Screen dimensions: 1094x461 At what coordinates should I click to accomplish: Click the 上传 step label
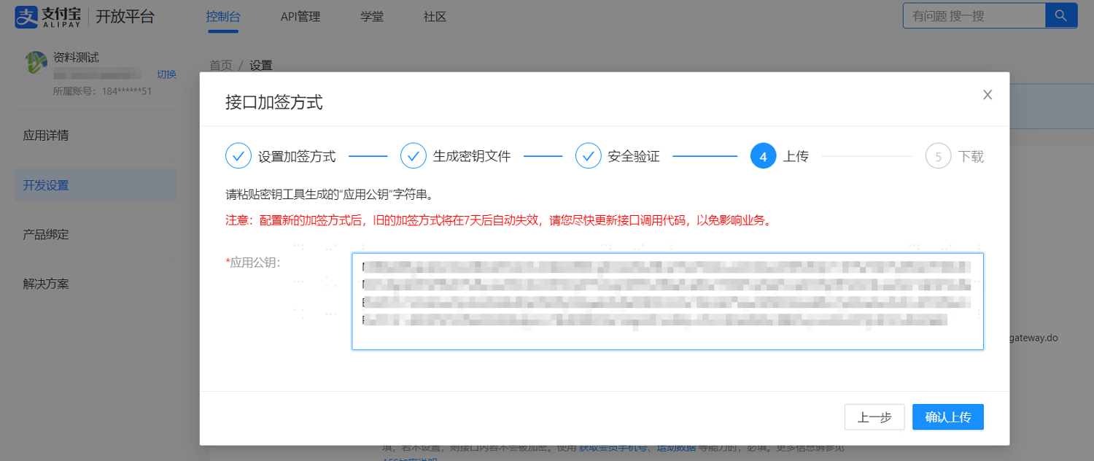(796, 156)
